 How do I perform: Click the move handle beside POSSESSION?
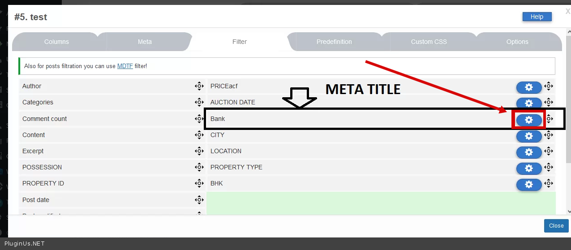point(199,167)
